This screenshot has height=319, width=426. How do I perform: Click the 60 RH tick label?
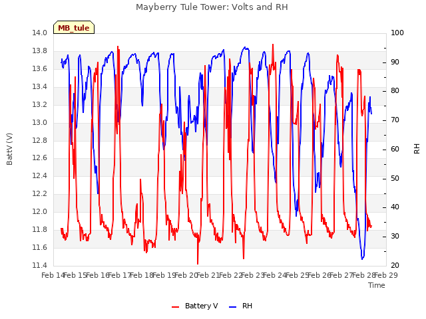(395, 150)
